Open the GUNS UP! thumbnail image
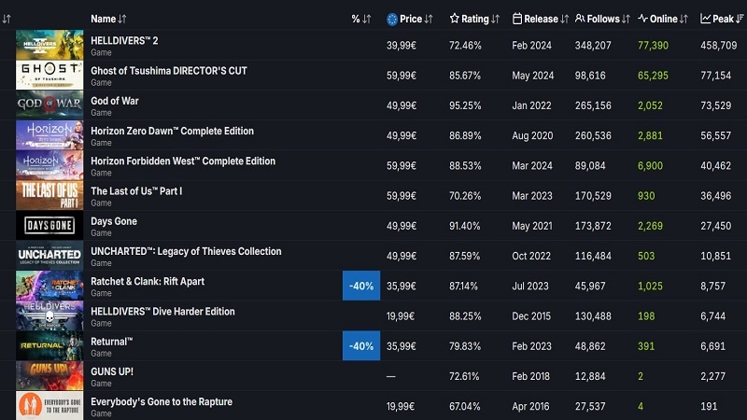Viewport: 747px width, 420px height. tap(49, 375)
